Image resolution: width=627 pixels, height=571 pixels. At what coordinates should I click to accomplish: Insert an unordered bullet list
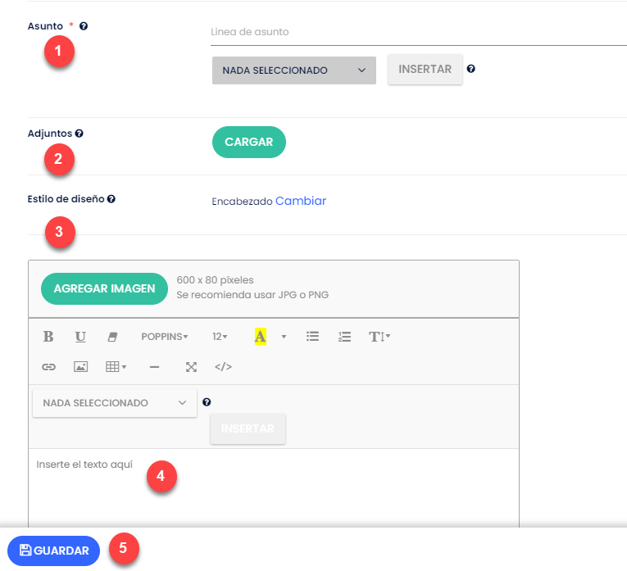[312, 337]
